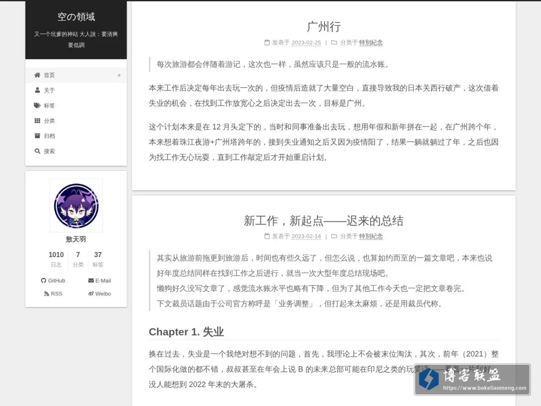Click the author name 敖天羽

(76, 239)
